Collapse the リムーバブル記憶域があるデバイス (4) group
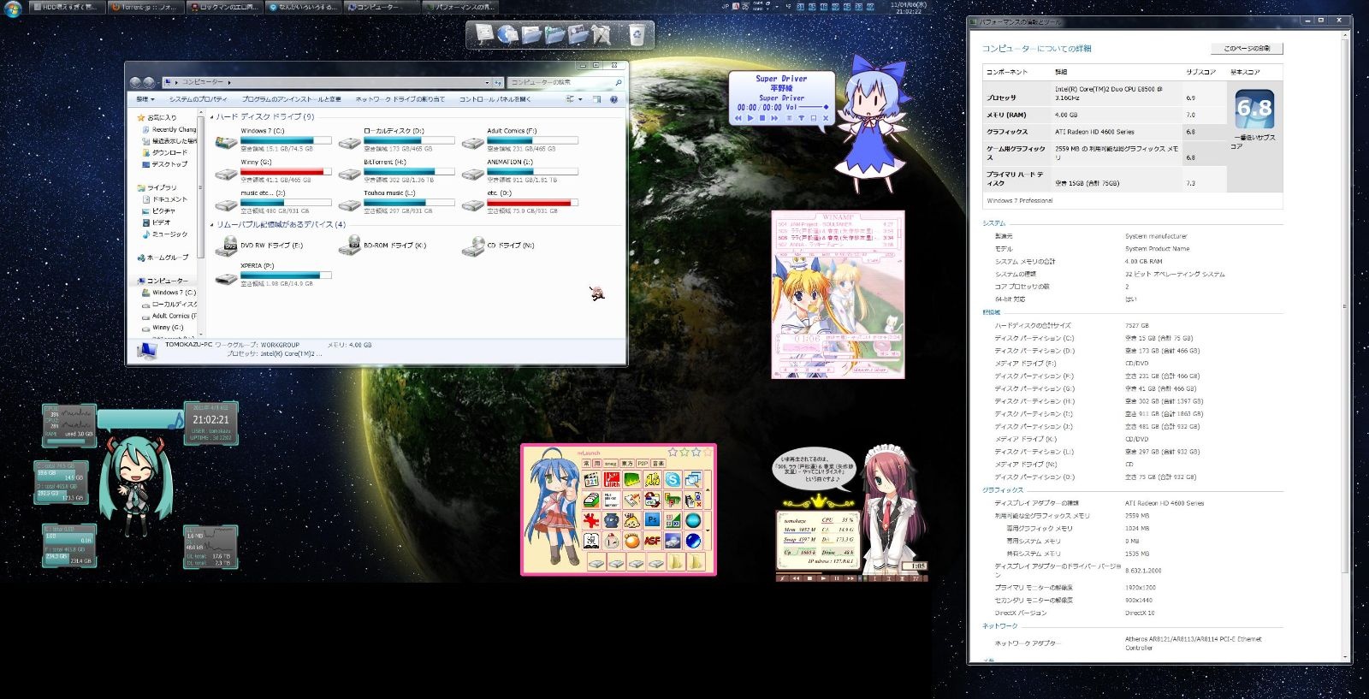 point(212,225)
